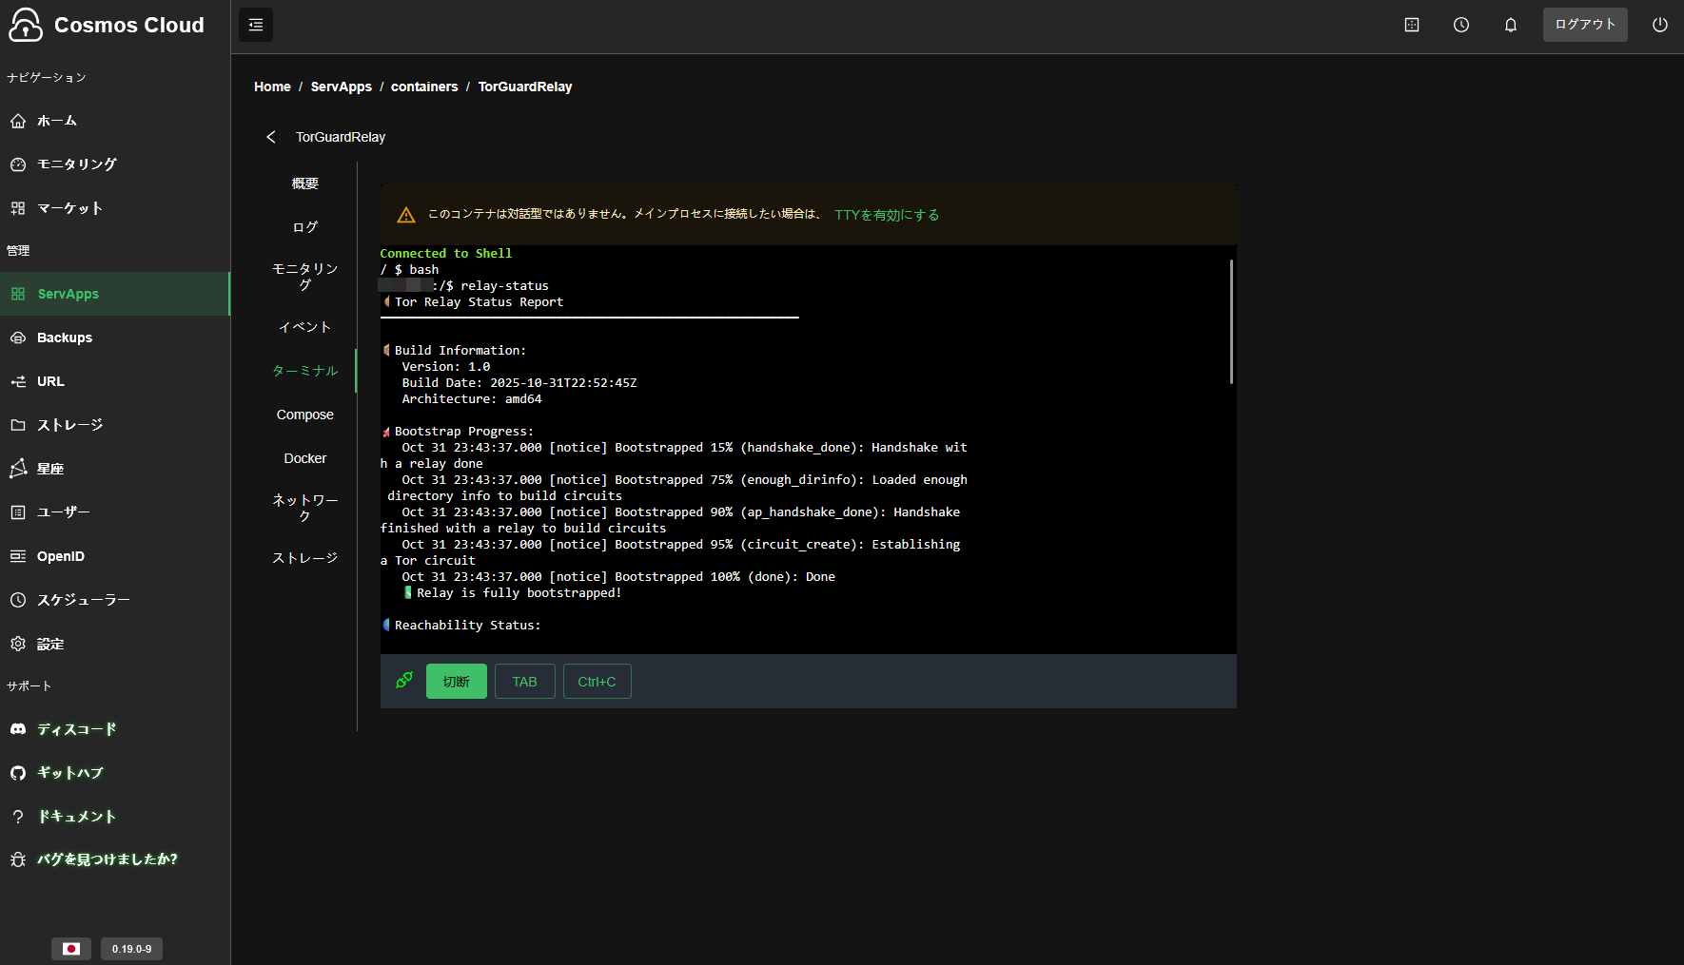The width and height of the screenshot is (1684, 965).
Task: Switch to the Compose tab
Action: pos(304,415)
